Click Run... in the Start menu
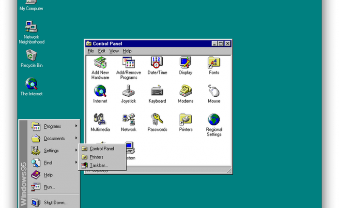Viewport: 339px width, 208px height. [49, 187]
